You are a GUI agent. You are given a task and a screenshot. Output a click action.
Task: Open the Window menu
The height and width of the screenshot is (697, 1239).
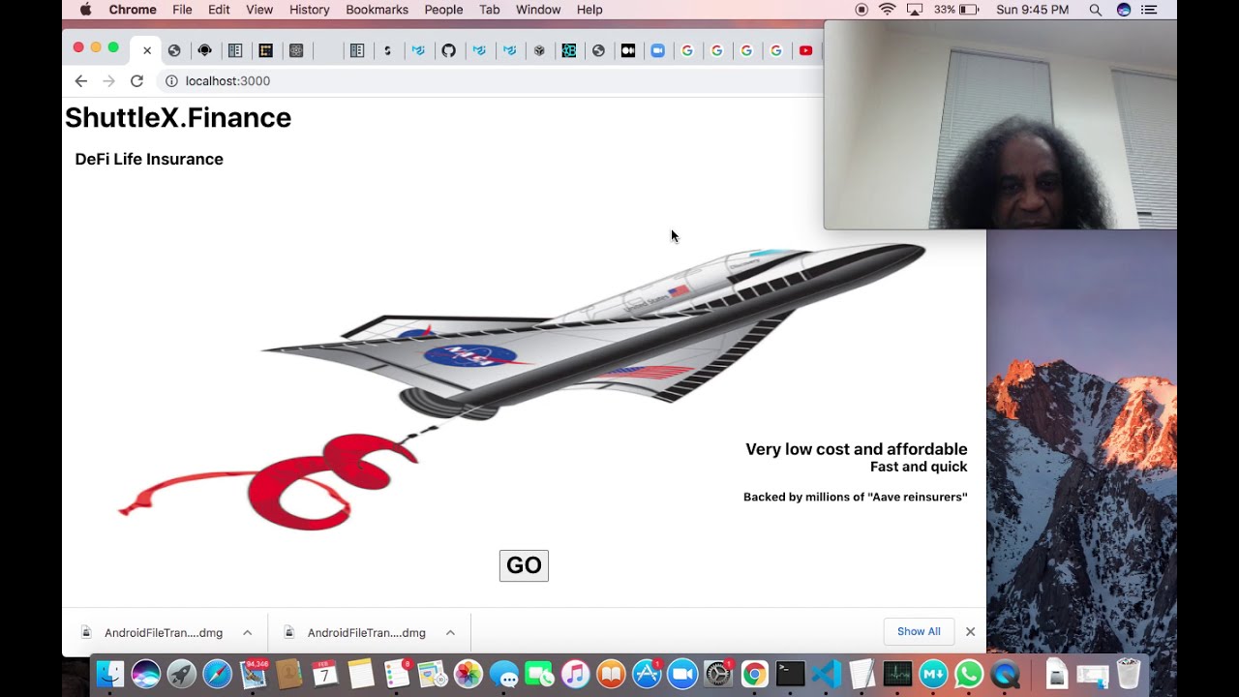(x=538, y=10)
